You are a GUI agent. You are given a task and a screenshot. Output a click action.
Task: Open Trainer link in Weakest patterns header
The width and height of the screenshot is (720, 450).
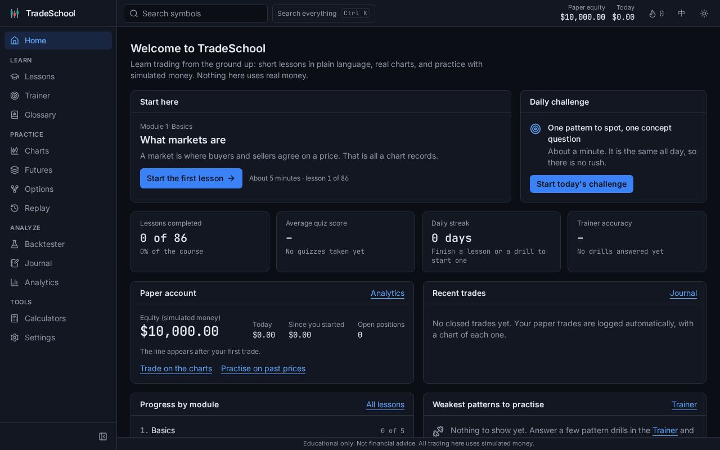[x=684, y=404]
